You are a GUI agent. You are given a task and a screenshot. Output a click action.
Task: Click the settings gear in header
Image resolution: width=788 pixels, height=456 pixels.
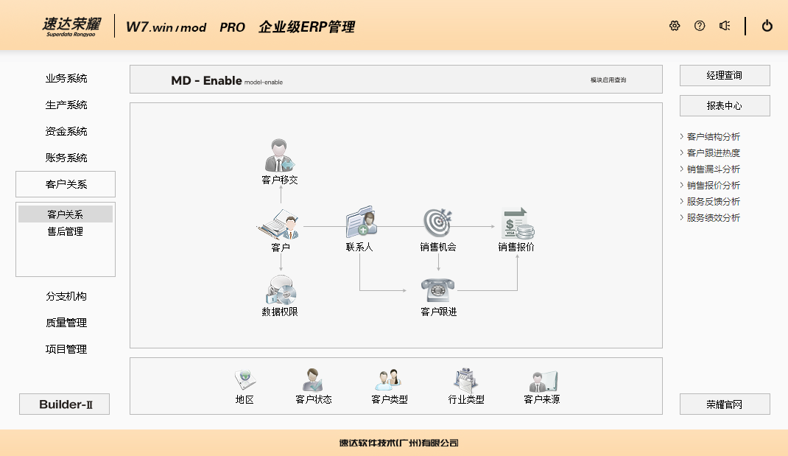coord(675,26)
